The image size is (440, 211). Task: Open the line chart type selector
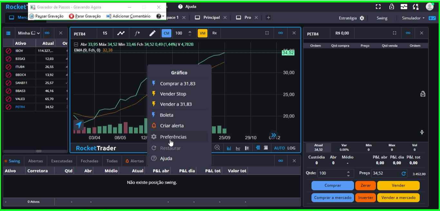click(x=121, y=33)
